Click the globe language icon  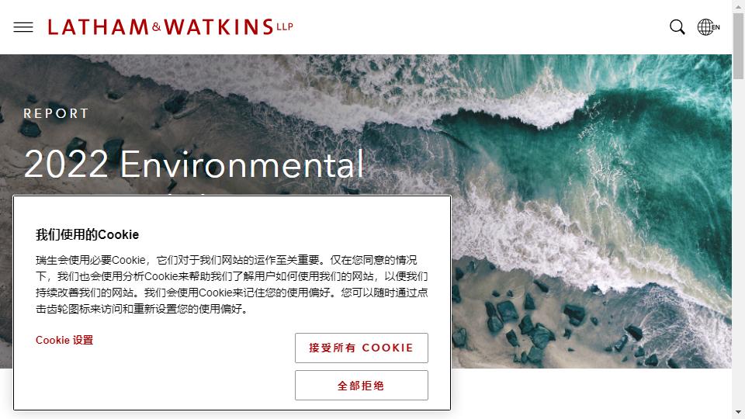pyautogui.click(x=705, y=27)
